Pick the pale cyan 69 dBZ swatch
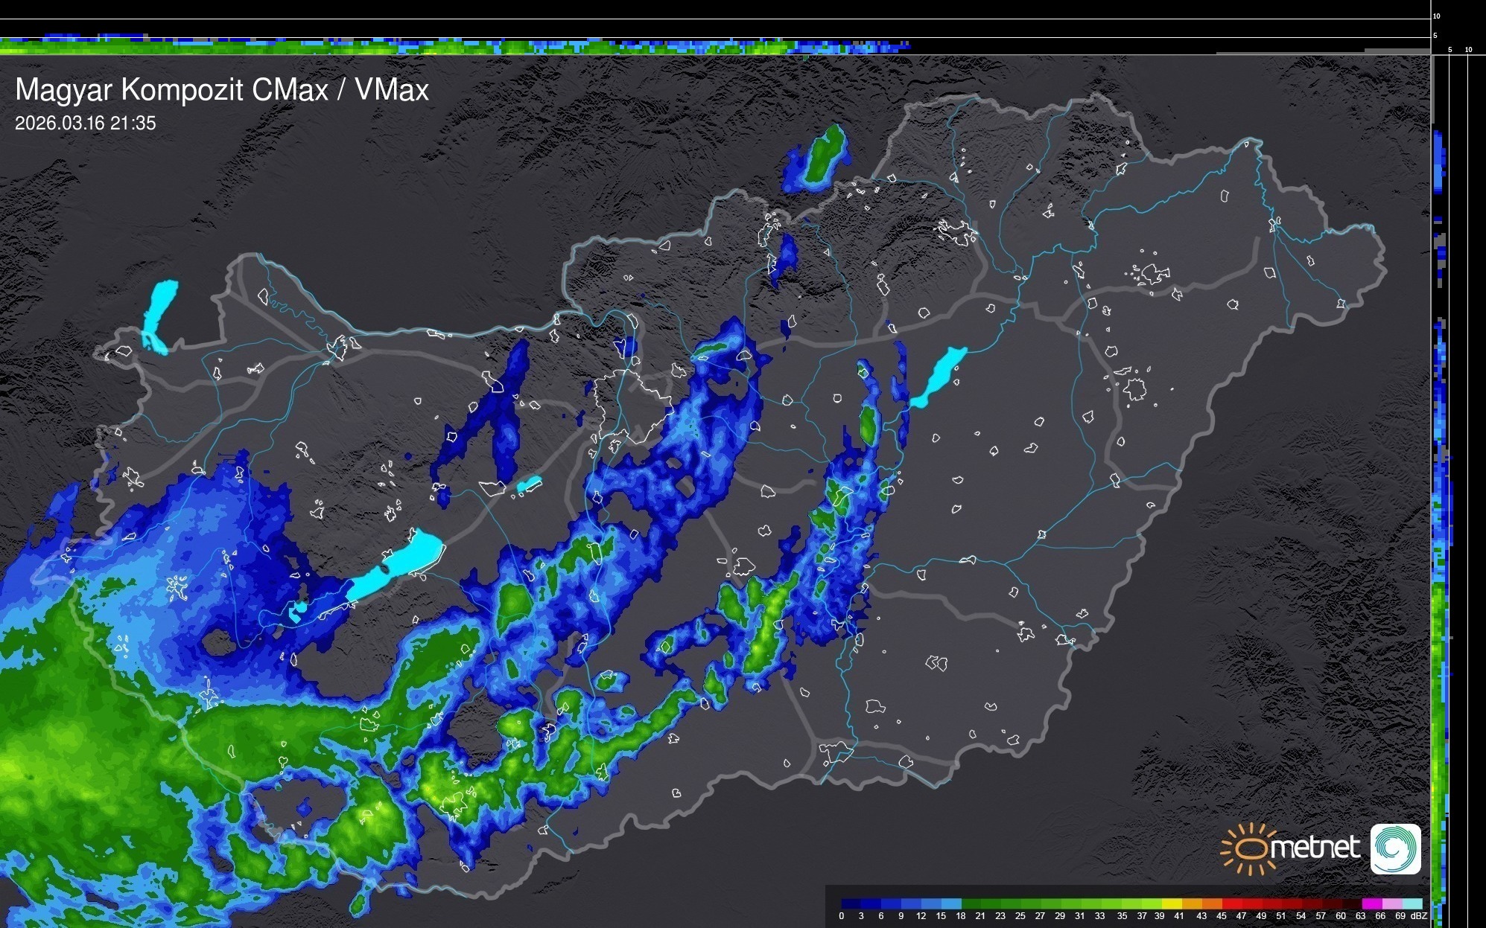This screenshot has height=928, width=1486. [1412, 903]
